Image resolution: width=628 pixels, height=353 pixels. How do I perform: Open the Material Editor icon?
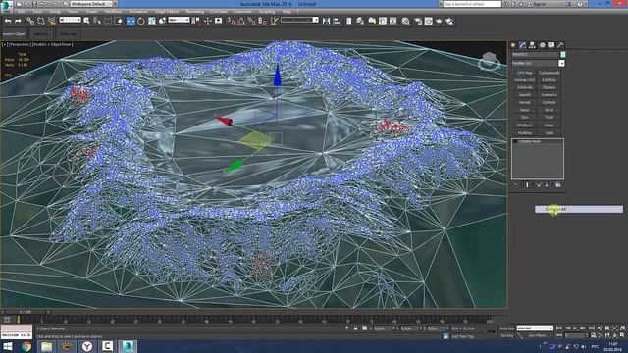click(405, 21)
